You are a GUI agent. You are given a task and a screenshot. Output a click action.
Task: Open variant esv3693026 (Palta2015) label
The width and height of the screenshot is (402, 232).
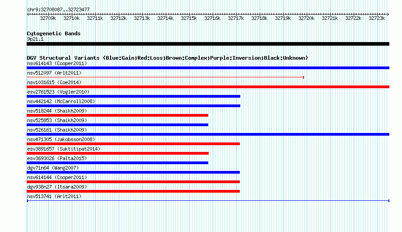tap(57, 158)
